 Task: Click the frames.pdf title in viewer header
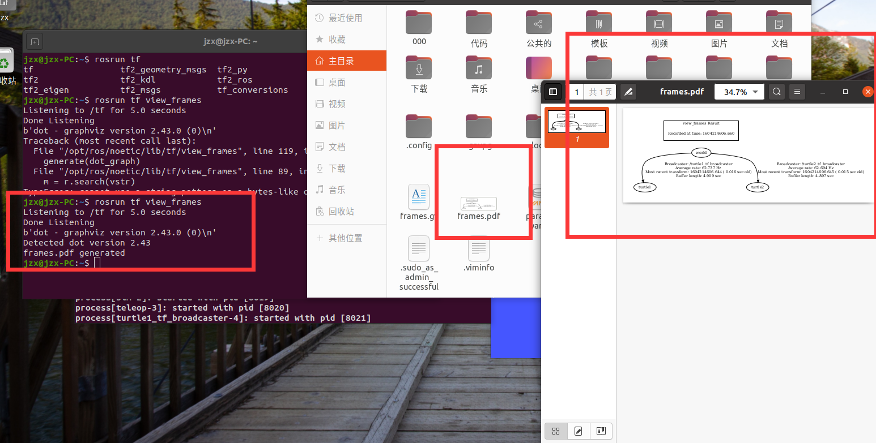[682, 92]
